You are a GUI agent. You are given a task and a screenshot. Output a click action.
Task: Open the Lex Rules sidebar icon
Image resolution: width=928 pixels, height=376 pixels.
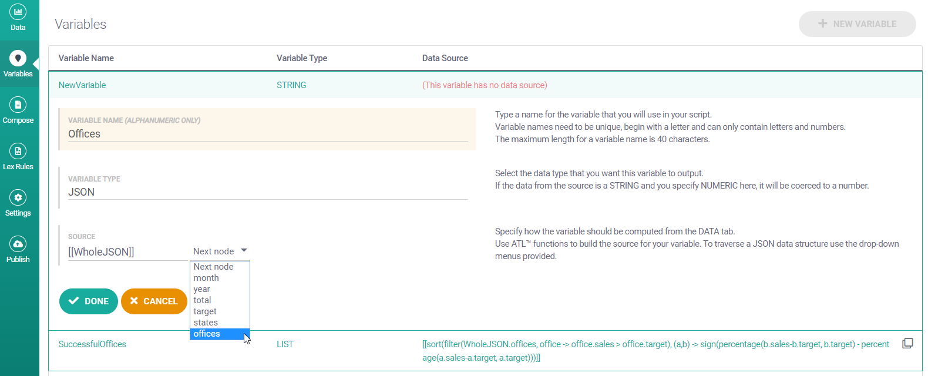tap(18, 151)
